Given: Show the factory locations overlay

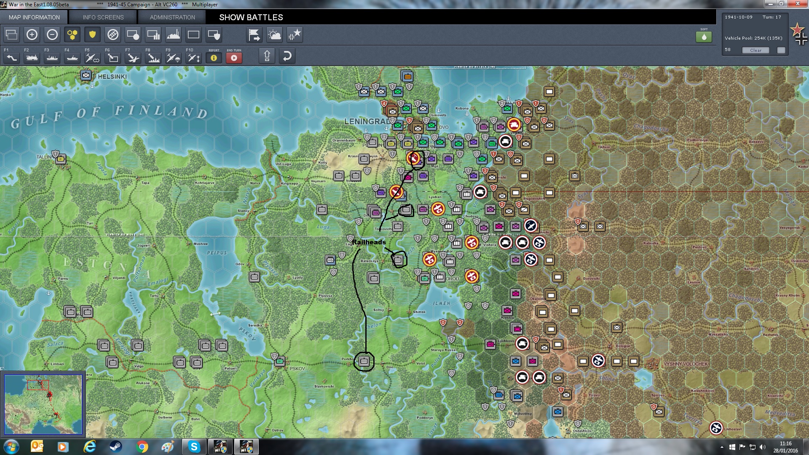Looking at the screenshot, I should tap(174, 35).
